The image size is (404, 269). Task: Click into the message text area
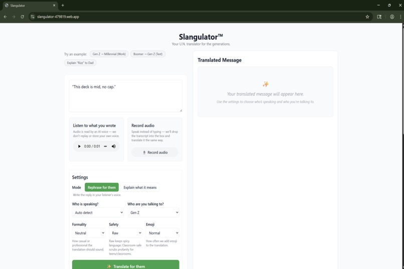coord(125,96)
